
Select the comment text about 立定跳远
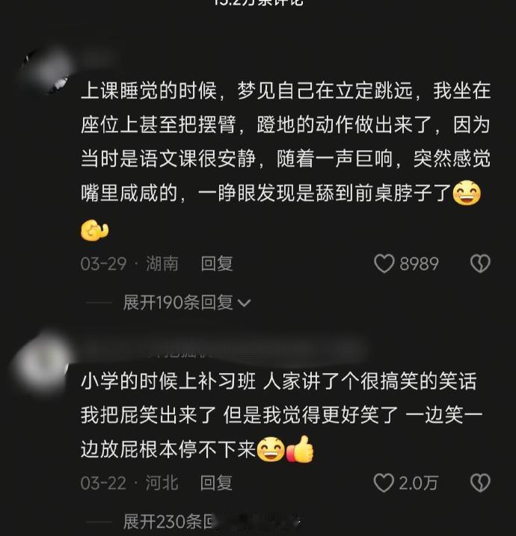point(286,160)
